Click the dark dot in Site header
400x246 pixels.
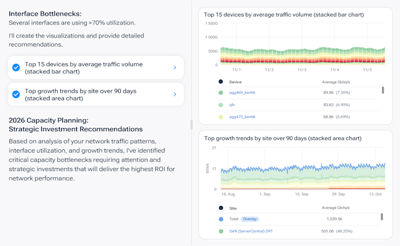click(221, 208)
